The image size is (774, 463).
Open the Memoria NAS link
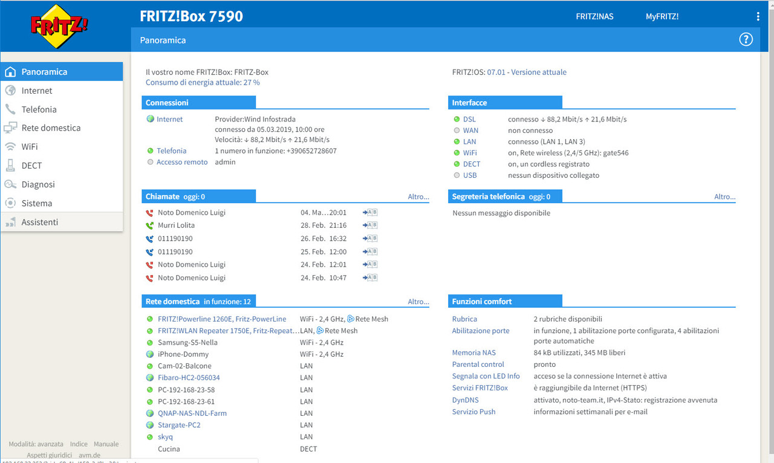(x=474, y=352)
